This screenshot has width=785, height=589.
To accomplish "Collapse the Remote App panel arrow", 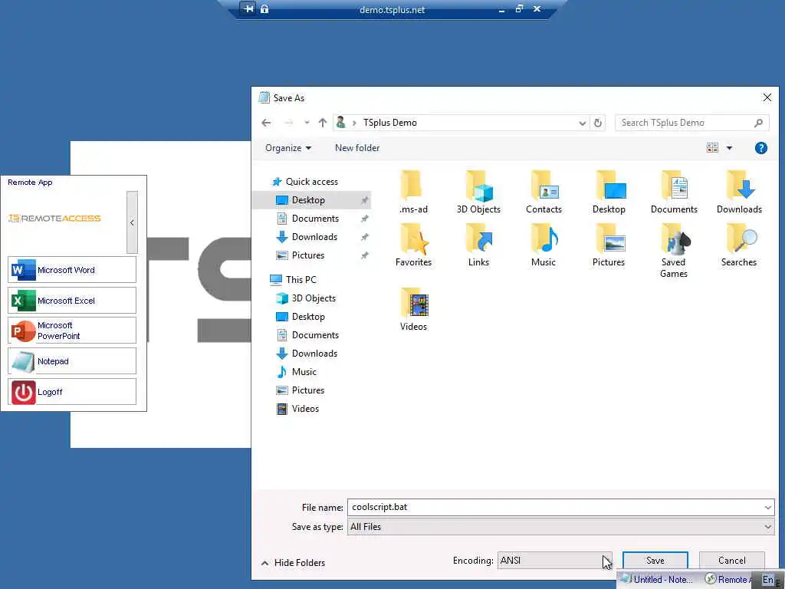I will click(132, 222).
